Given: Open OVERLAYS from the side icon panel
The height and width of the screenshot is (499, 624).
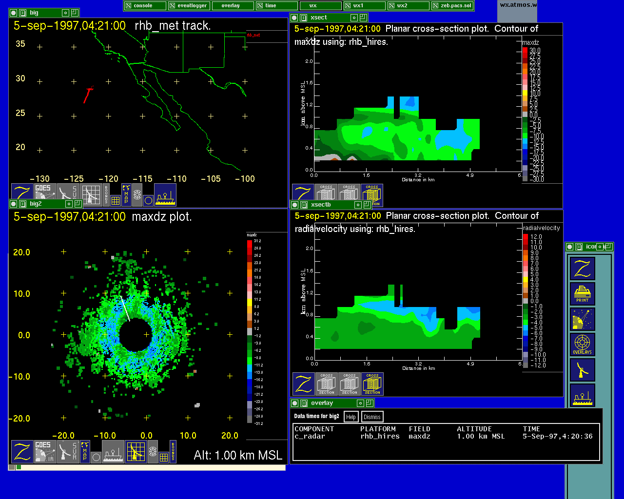Looking at the screenshot, I should point(582,345).
